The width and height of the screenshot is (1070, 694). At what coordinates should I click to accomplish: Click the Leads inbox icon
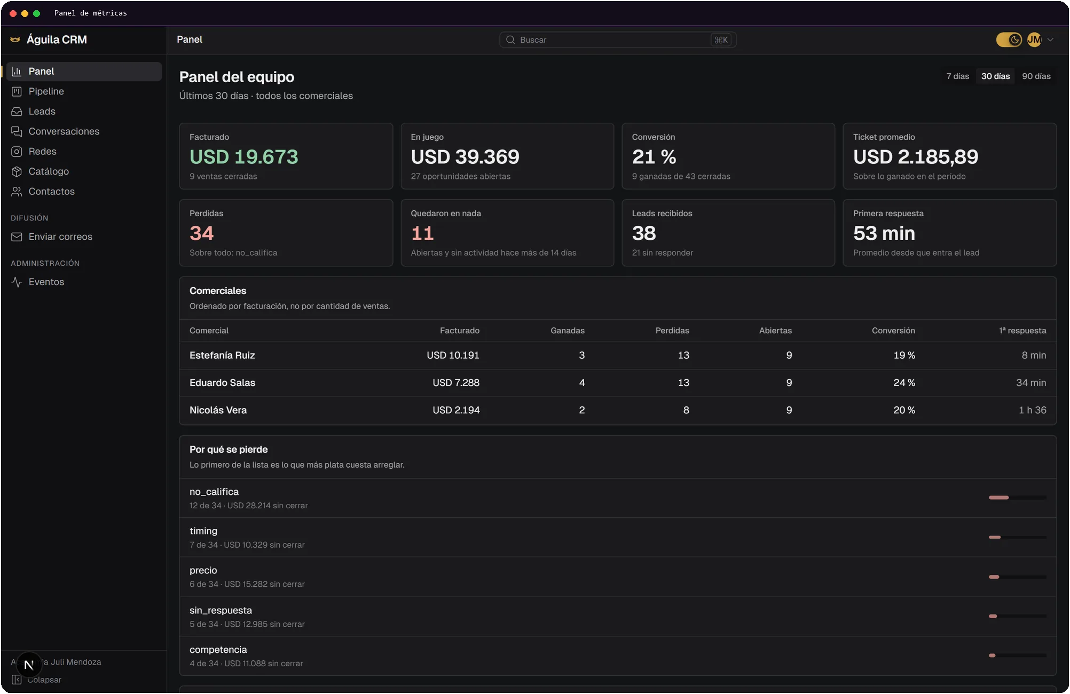17,112
